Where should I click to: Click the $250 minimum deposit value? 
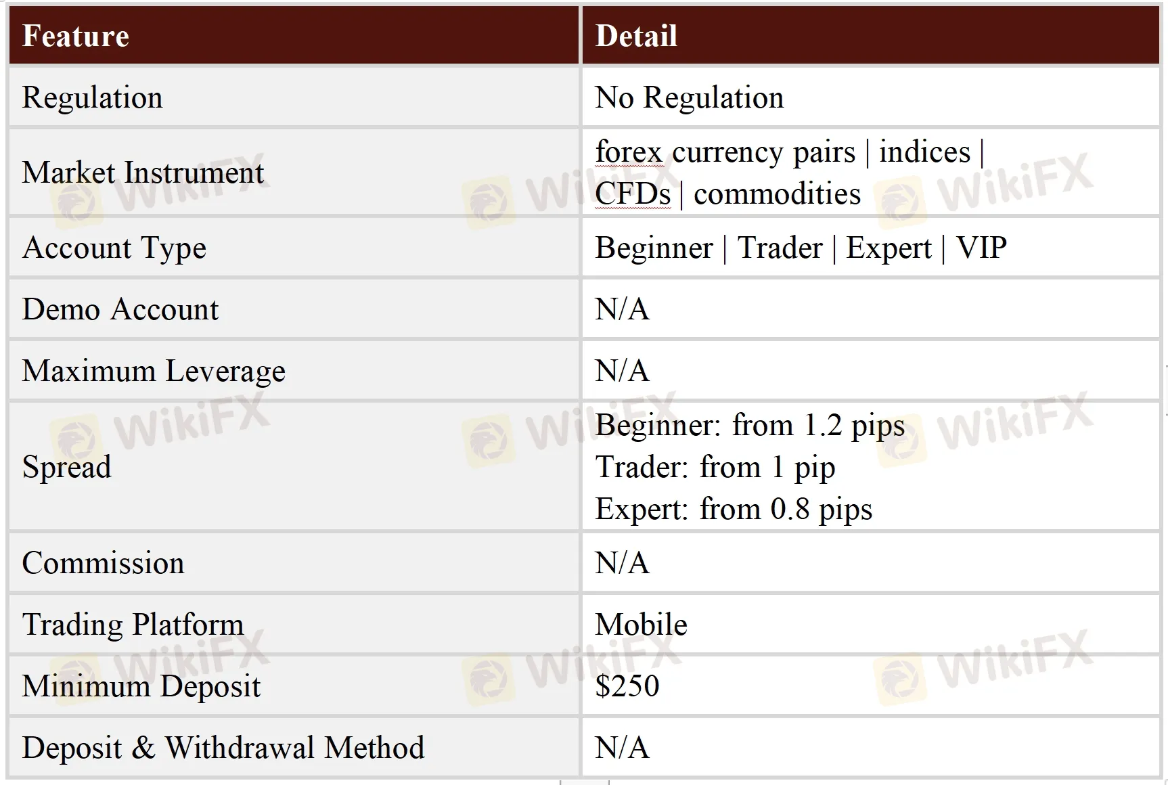[627, 686]
